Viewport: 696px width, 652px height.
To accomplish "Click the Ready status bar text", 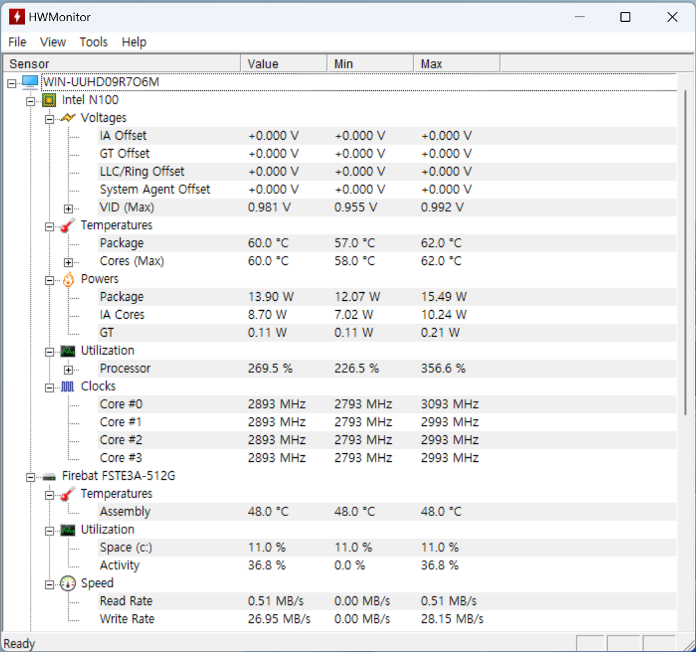I will click(x=19, y=644).
